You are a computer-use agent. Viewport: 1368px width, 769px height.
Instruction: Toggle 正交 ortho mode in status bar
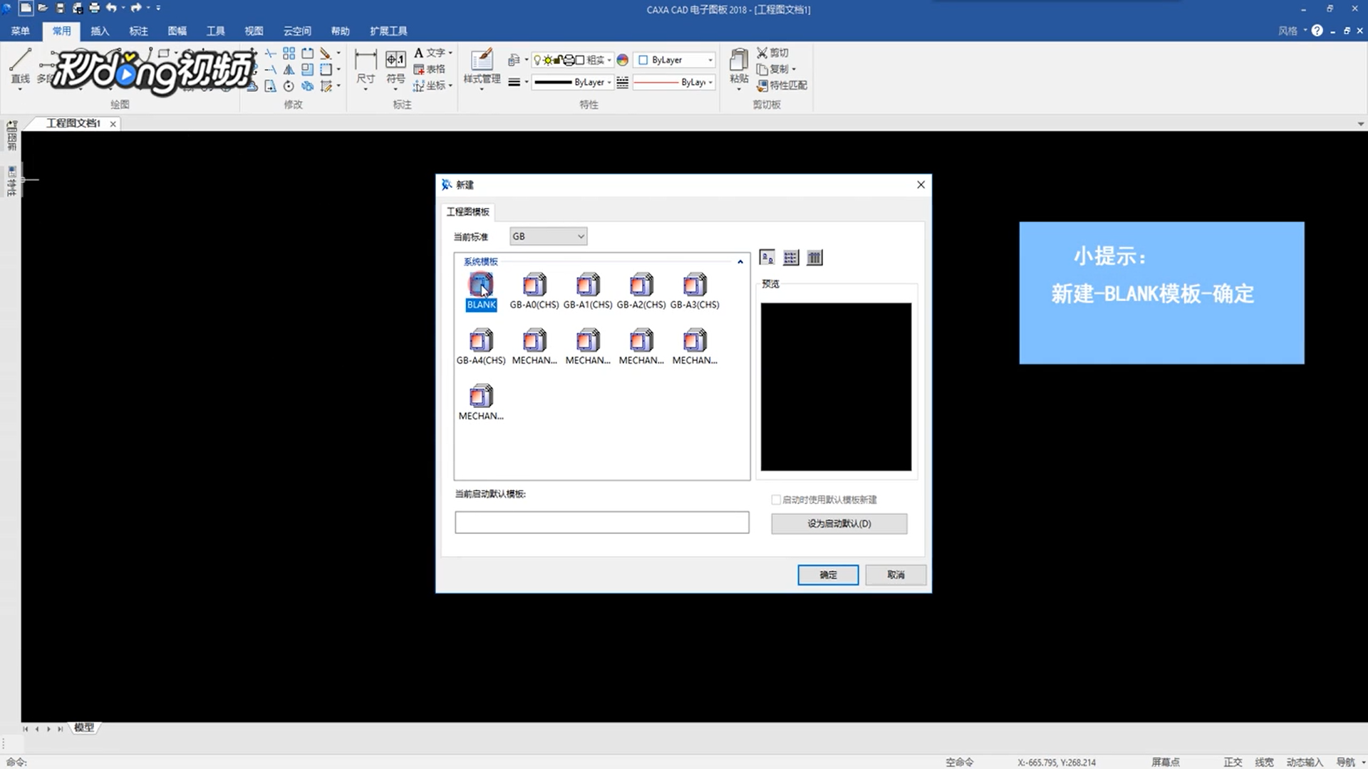click(1233, 762)
